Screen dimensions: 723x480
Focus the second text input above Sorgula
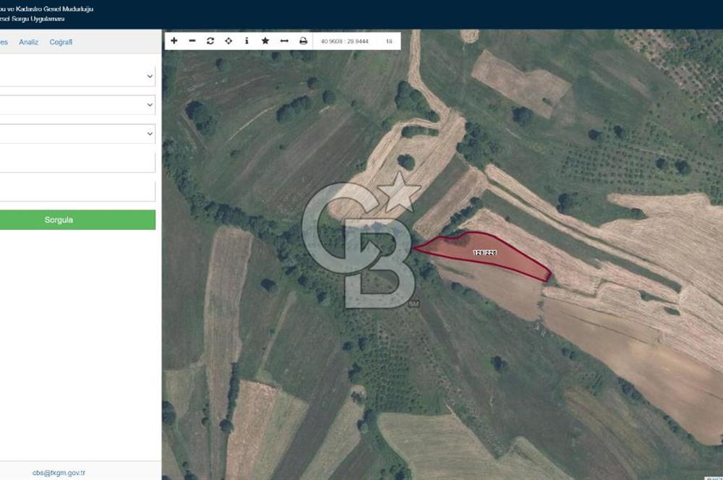(77, 192)
